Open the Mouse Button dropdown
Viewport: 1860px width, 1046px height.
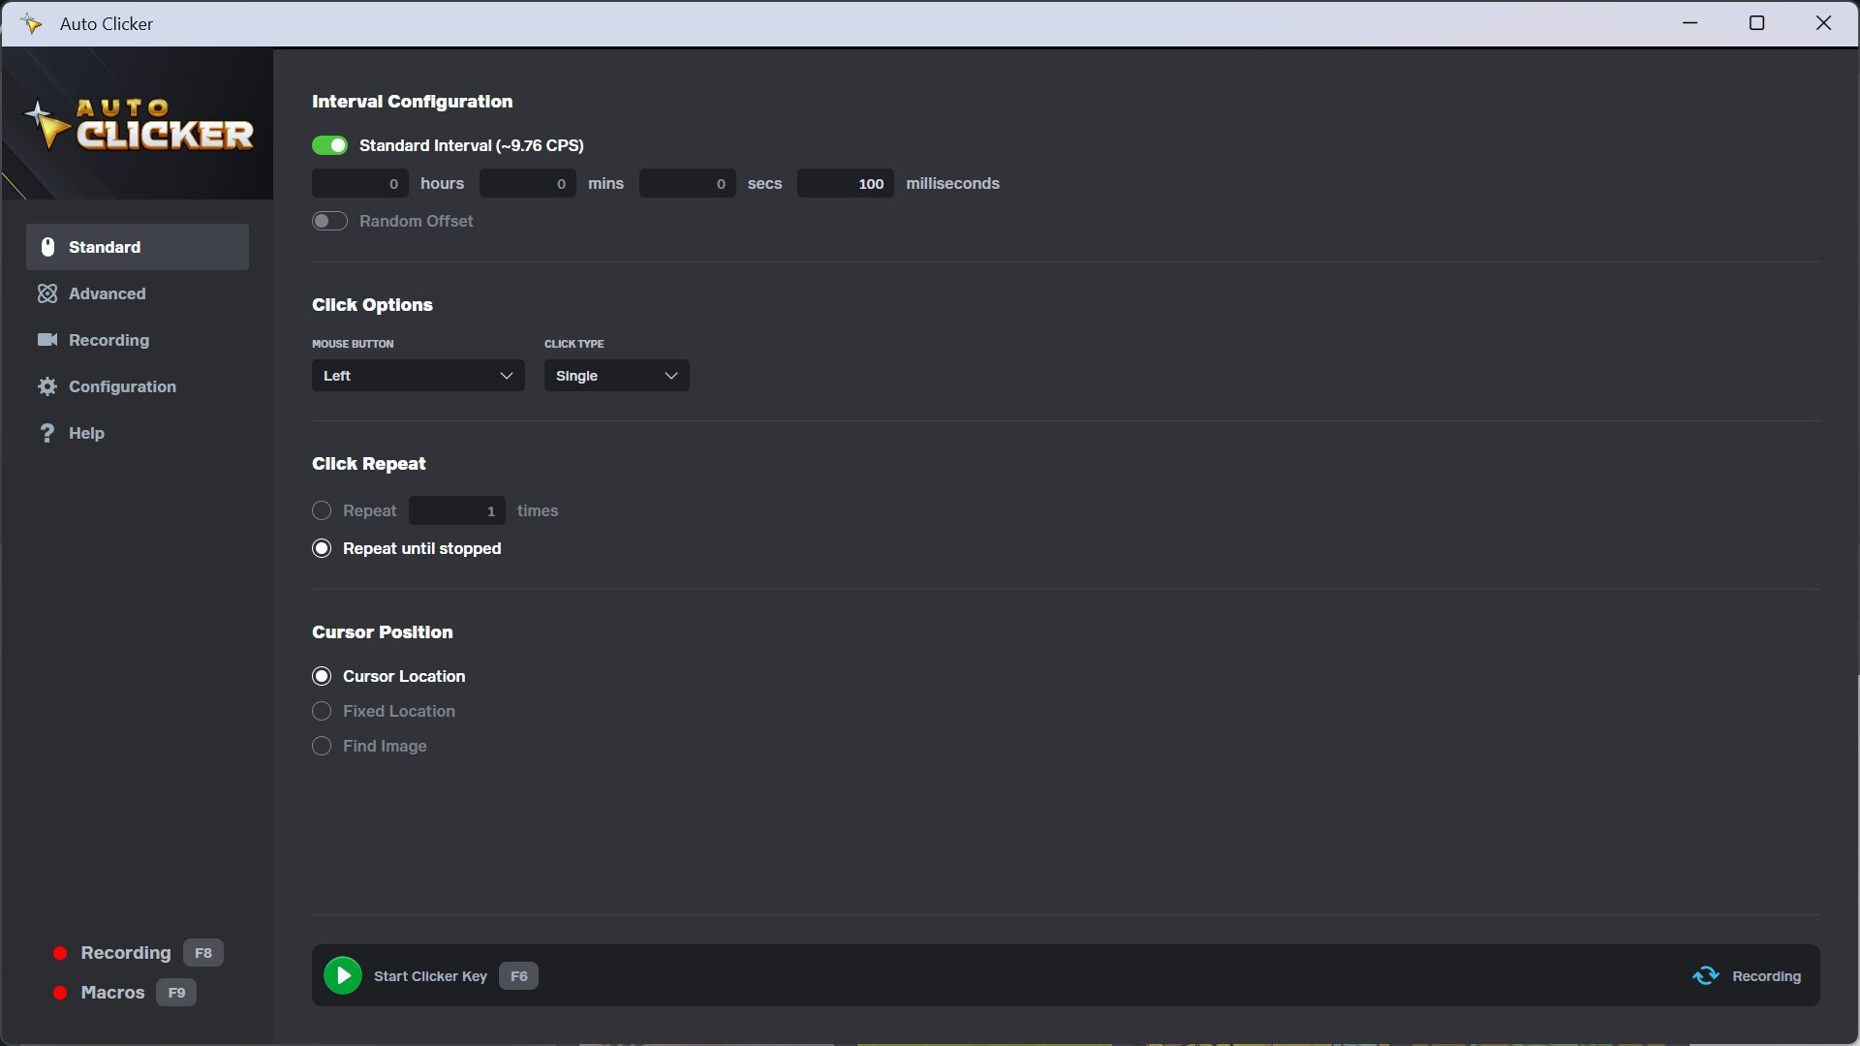pos(418,376)
